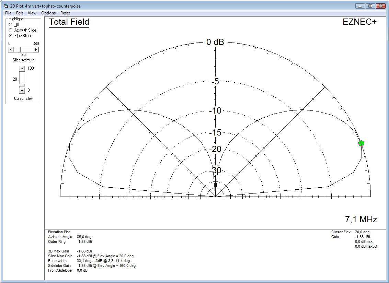Image resolution: width=389 pixels, height=283 pixels.
Task: Click the 7,1 MHz frequency label
Action: pos(361,219)
